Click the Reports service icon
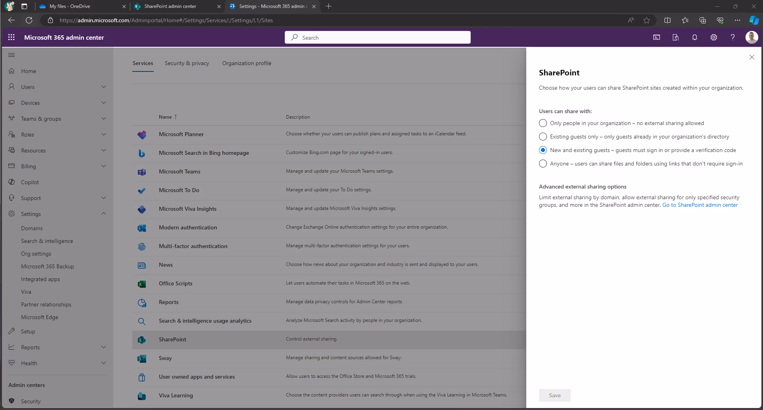This screenshot has height=410, width=763. tap(142, 302)
